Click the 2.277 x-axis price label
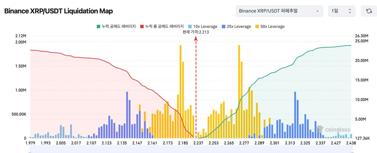Image resolution: width=377 pixels, height=153 pixels. coord(244,143)
